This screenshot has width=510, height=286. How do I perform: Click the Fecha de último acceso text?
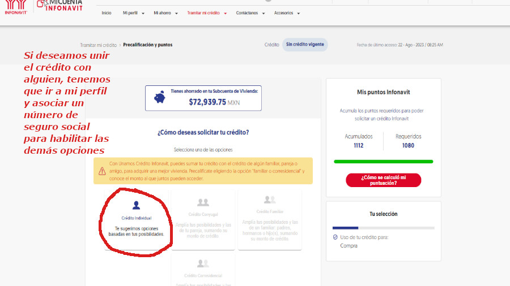pyautogui.click(x=399, y=45)
